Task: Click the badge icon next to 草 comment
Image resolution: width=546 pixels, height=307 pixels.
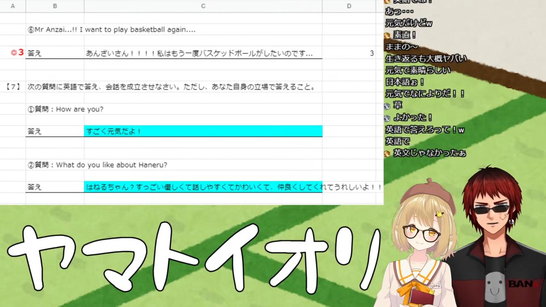Action: tap(387, 106)
